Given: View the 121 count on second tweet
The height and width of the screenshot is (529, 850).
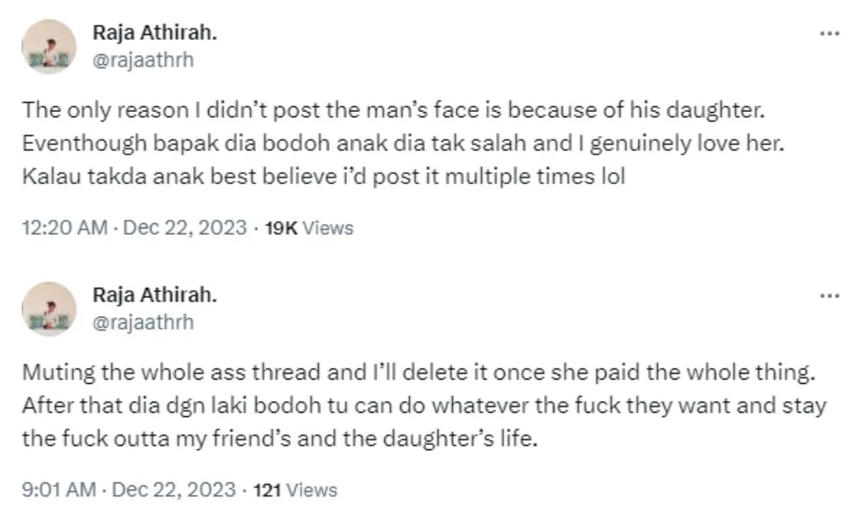Looking at the screenshot, I should tap(268, 490).
